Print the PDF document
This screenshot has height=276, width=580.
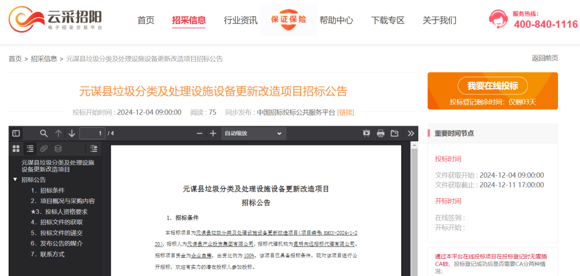click(381, 133)
